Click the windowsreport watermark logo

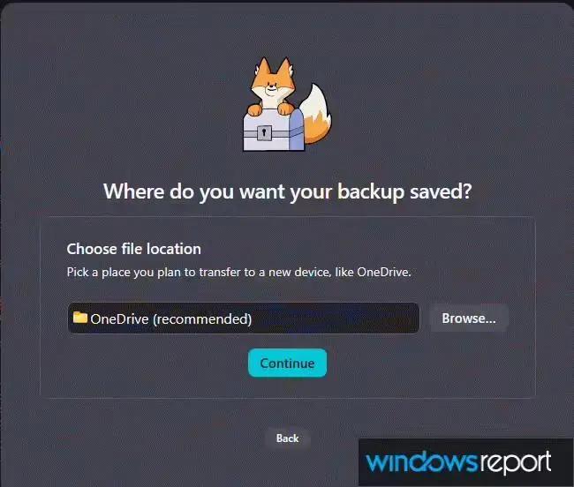458,462
